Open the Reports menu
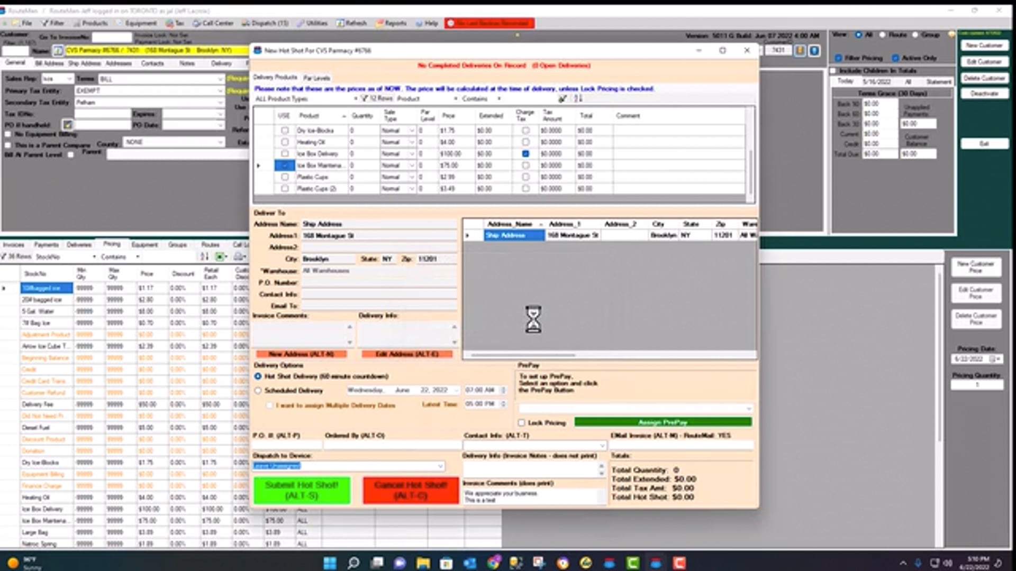 pos(392,23)
